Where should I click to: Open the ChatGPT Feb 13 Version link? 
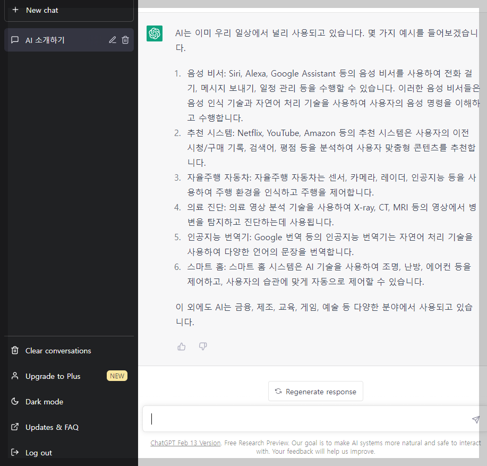[185, 443]
